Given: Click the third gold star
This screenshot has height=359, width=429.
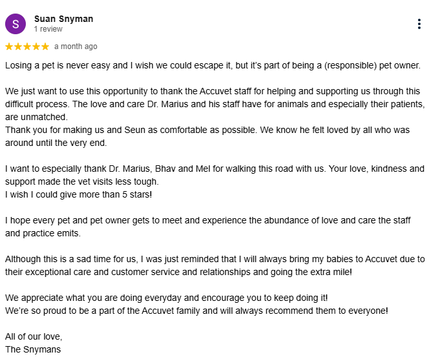Looking at the screenshot, I should pos(27,46).
